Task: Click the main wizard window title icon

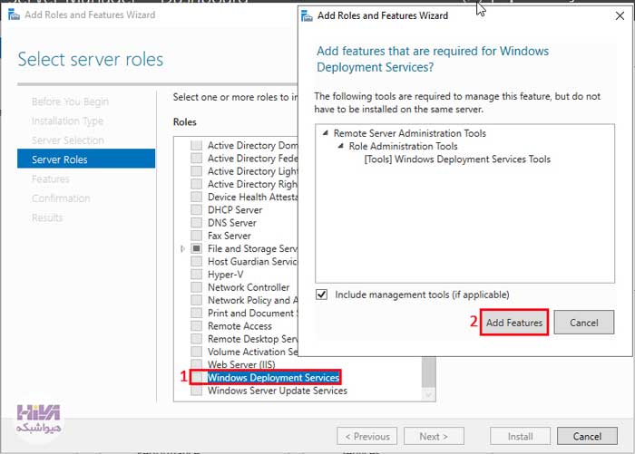Action: [x=14, y=15]
